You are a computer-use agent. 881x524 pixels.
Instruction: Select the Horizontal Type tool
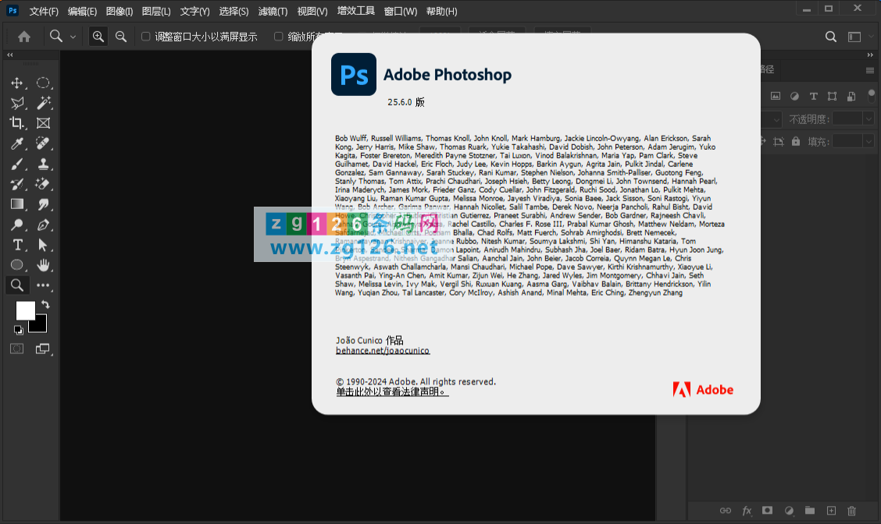pos(17,245)
